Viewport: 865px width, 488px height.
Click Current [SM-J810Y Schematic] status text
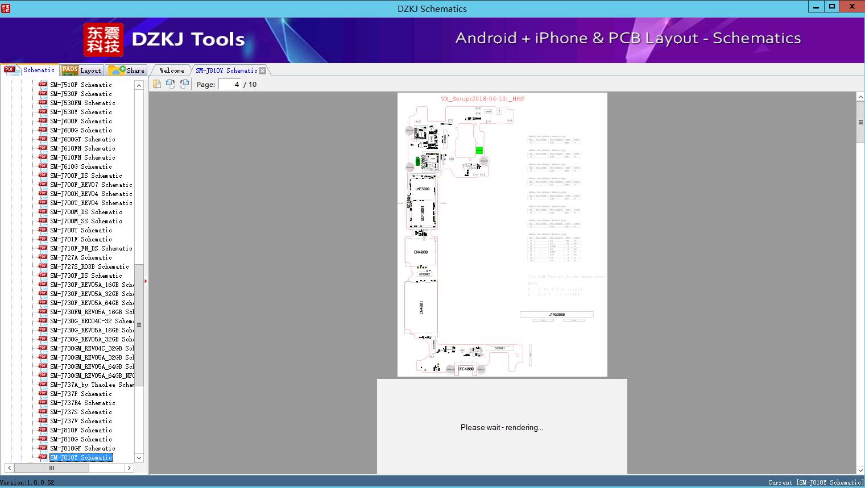coord(816,482)
